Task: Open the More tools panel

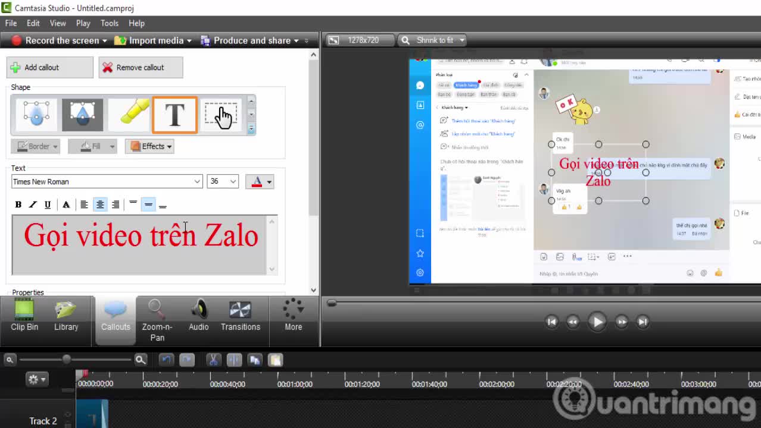Action: point(293,316)
